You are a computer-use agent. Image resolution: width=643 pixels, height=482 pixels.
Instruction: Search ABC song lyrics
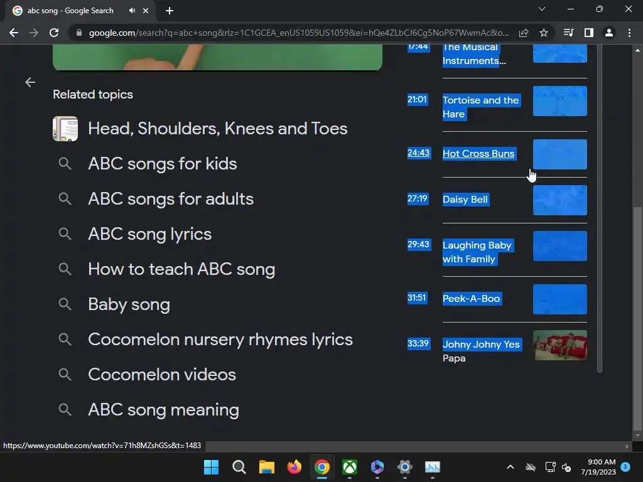149,234
